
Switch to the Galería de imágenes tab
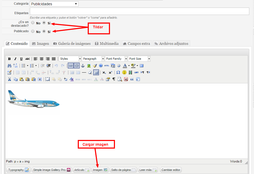(72, 43)
